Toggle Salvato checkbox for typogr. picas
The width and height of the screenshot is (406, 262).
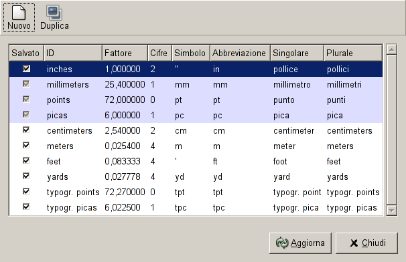[x=26, y=207]
